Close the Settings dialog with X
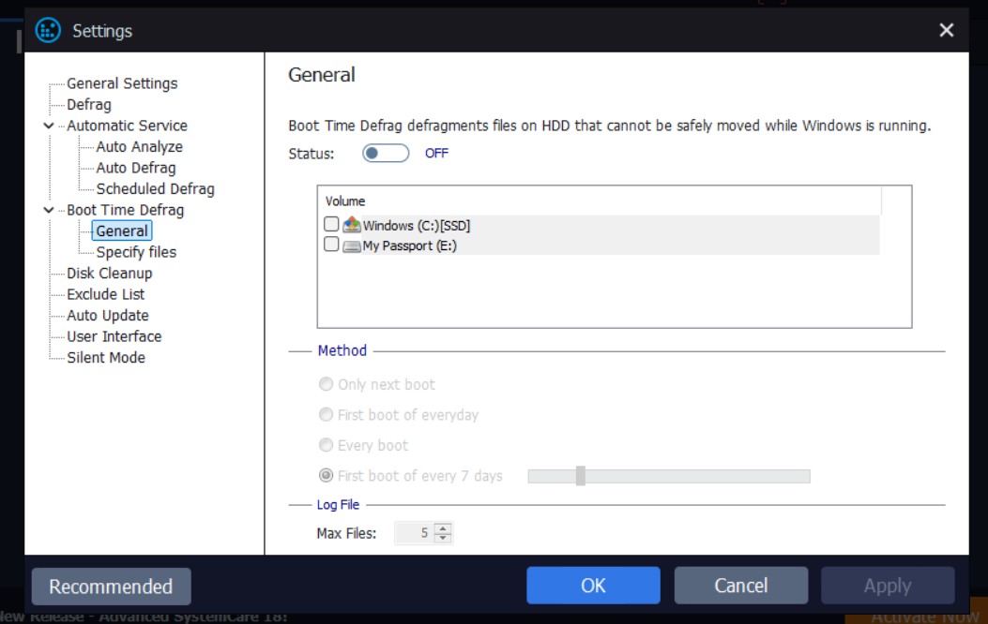Screen dimensions: 988x624 [947, 30]
